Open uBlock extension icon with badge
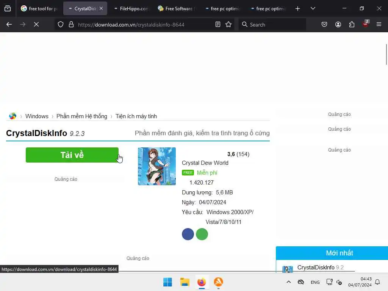Screen dimensions: 388x291 pos(366,24)
